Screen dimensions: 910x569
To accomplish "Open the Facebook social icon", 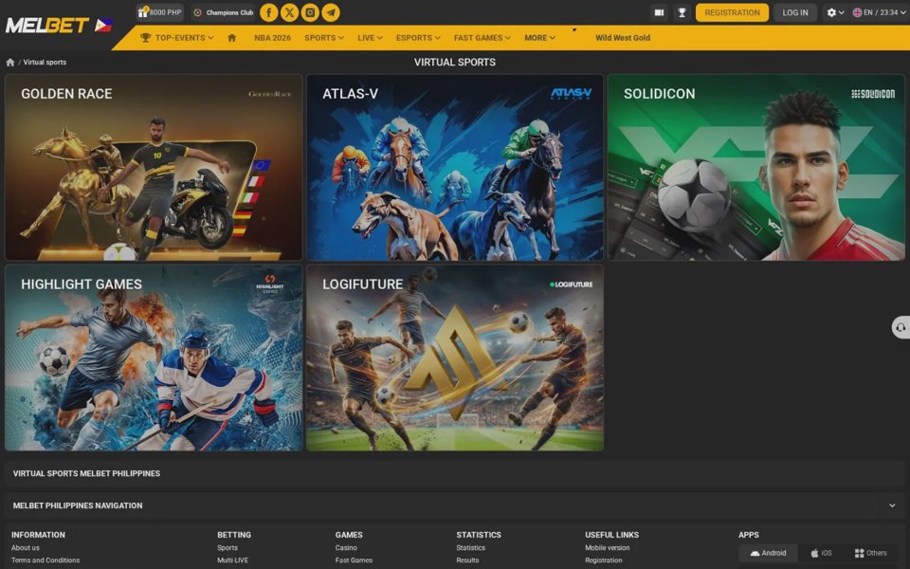I will [268, 12].
